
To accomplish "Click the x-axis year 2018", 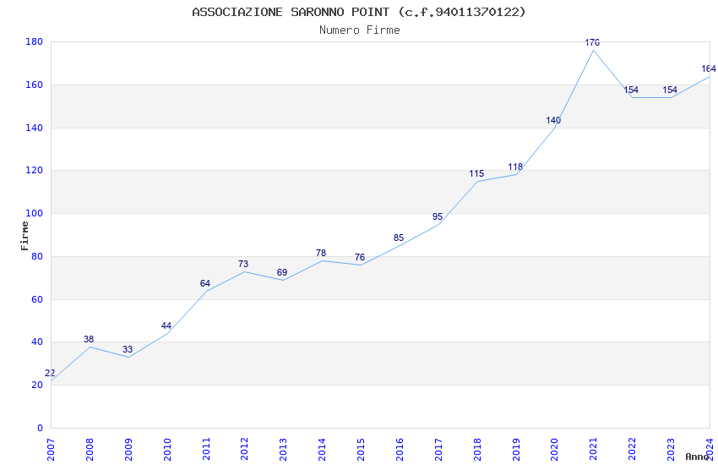I will click(477, 449).
